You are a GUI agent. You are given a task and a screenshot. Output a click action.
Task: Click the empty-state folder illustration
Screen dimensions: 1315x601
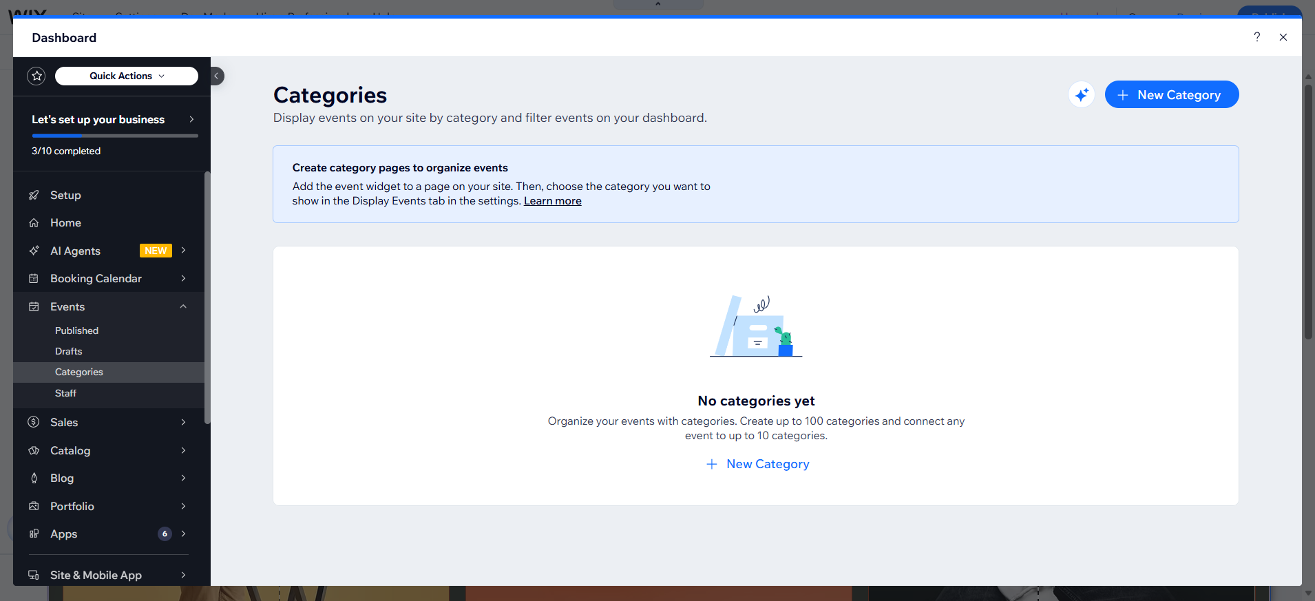756,326
